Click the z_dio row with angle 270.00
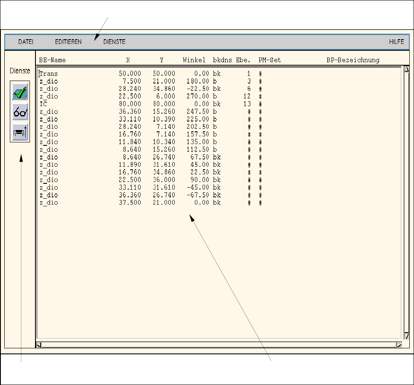The image size is (414, 385). pos(49,96)
